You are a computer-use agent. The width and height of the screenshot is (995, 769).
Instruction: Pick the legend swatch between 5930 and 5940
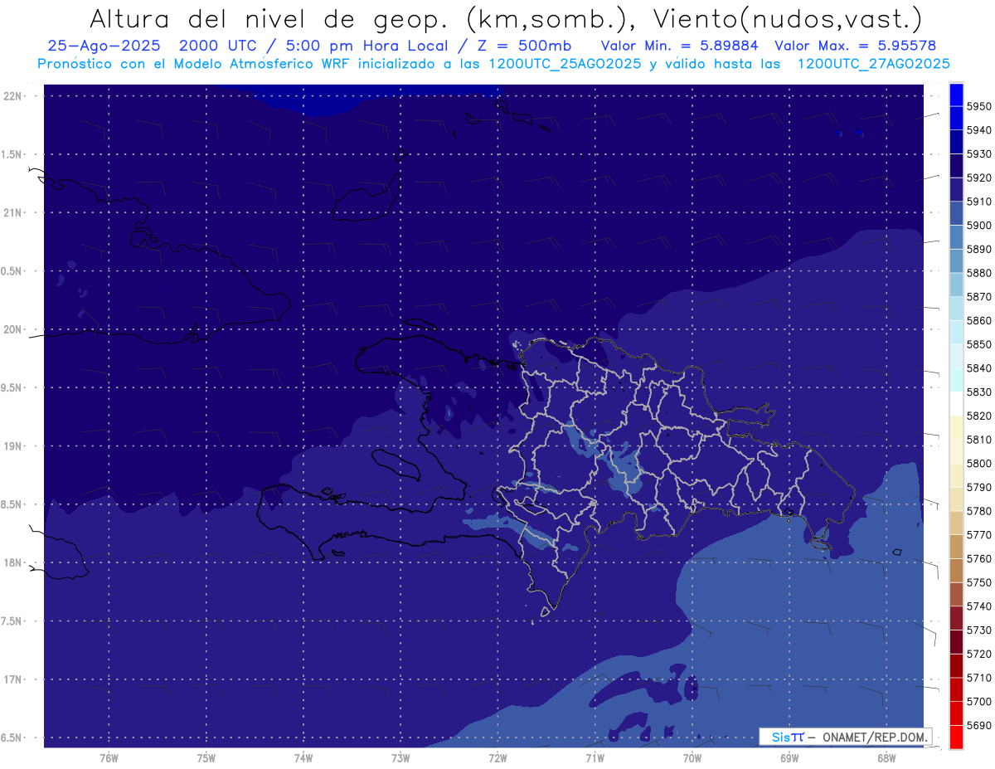[x=956, y=142]
